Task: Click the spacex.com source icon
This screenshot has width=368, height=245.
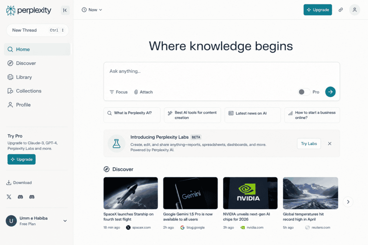Action: [x=128, y=227]
